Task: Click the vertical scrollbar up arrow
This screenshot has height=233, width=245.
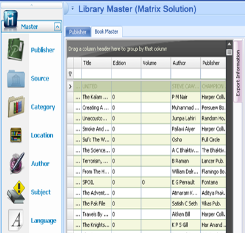Action: click(229, 44)
